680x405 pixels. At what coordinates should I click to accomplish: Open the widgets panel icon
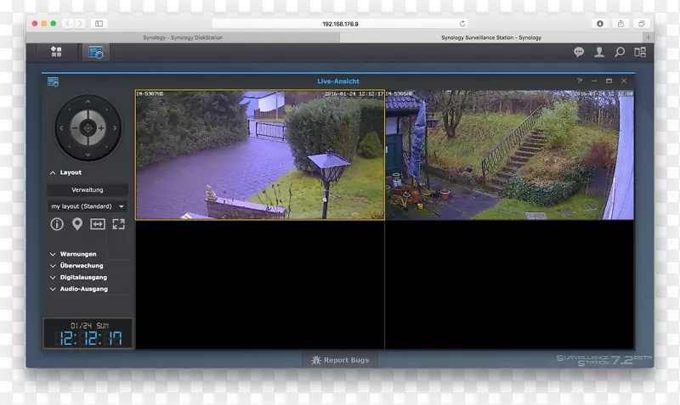click(x=640, y=52)
